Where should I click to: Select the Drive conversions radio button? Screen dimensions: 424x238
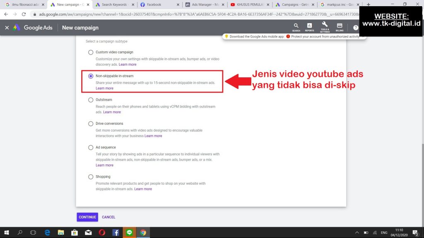(x=91, y=124)
